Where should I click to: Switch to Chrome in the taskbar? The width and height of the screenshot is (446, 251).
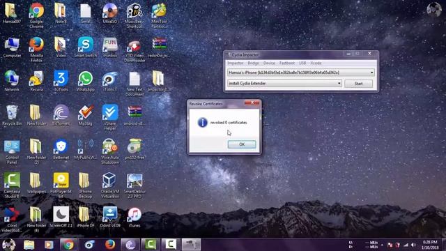68,245
